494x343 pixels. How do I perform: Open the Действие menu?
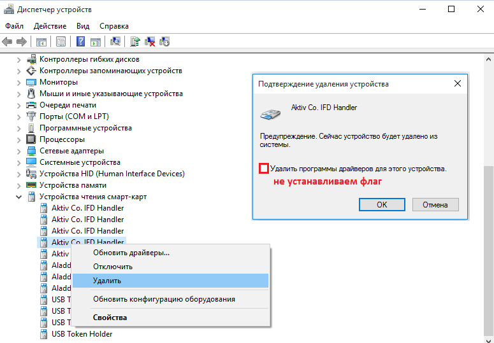[x=50, y=26]
